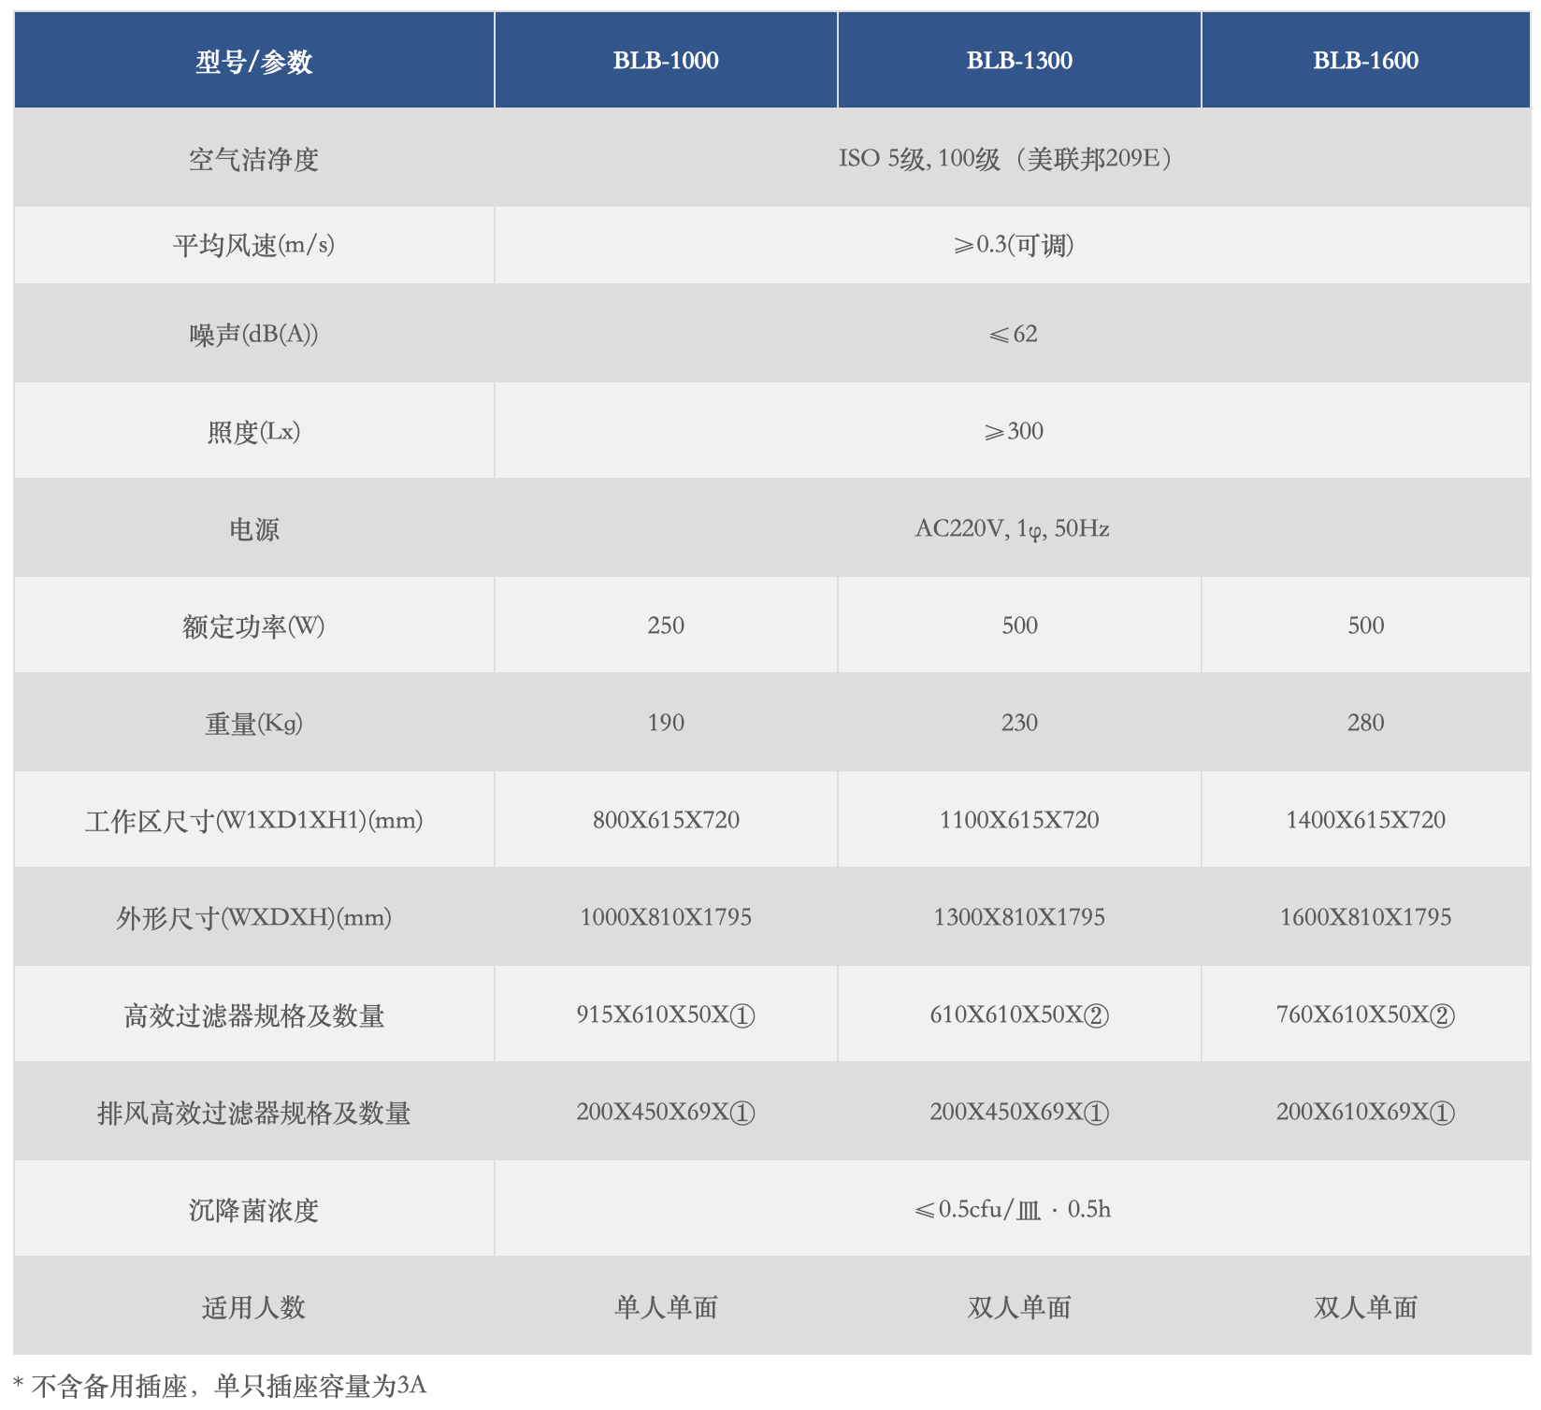Select the 1100X615X720 work area cell
This screenshot has height=1410, width=1541.
(x=1019, y=820)
